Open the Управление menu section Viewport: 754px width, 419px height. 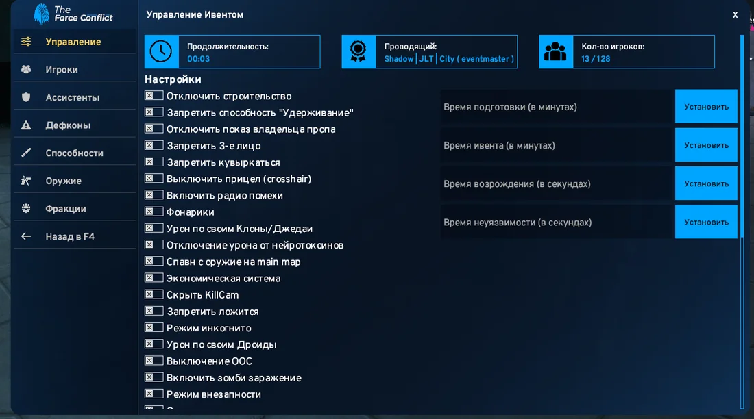pyautogui.click(x=75, y=42)
